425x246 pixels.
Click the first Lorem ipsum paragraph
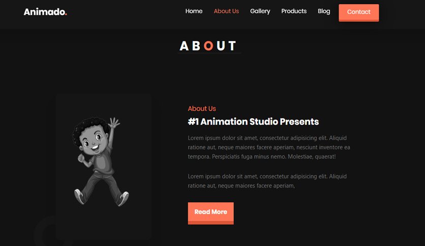tap(269, 147)
